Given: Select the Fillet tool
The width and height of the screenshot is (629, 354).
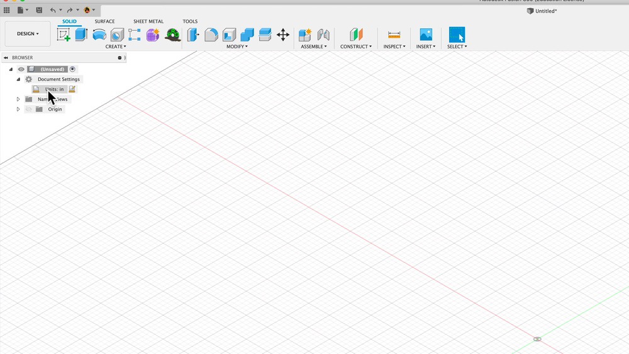Looking at the screenshot, I should (x=211, y=35).
